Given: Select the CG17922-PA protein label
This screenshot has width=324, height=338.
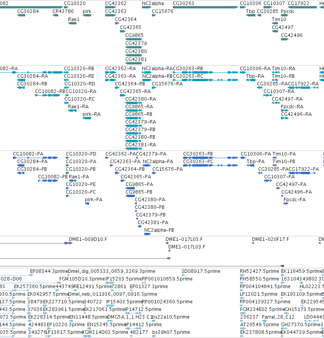Looking at the screenshot, I should coord(304,169).
